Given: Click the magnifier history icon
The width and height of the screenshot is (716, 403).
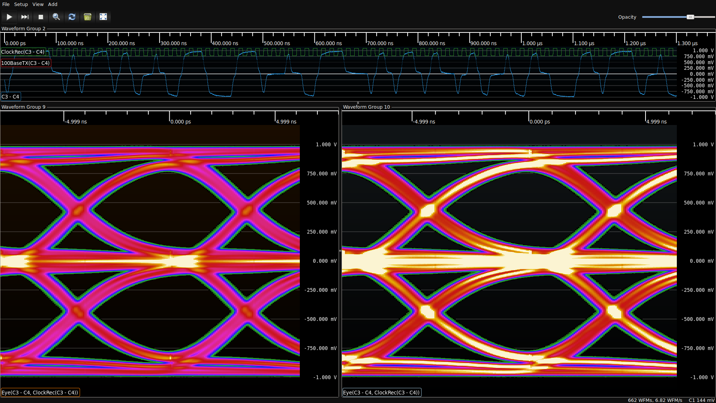Looking at the screenshot, I should [x=56, y=17].
